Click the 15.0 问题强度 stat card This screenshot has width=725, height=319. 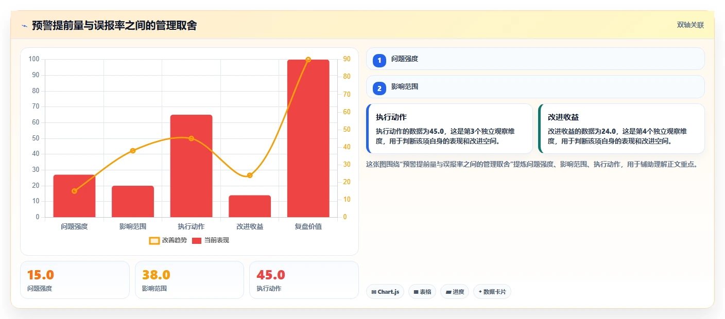pyautogui.click(x=75, y=280)
